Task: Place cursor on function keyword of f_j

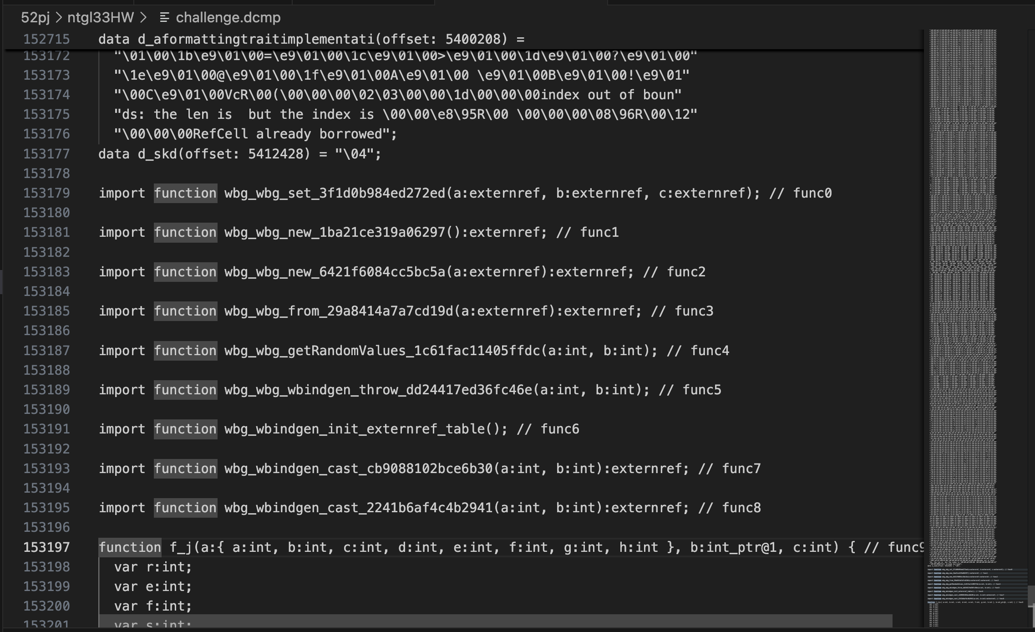Action: 130,547
